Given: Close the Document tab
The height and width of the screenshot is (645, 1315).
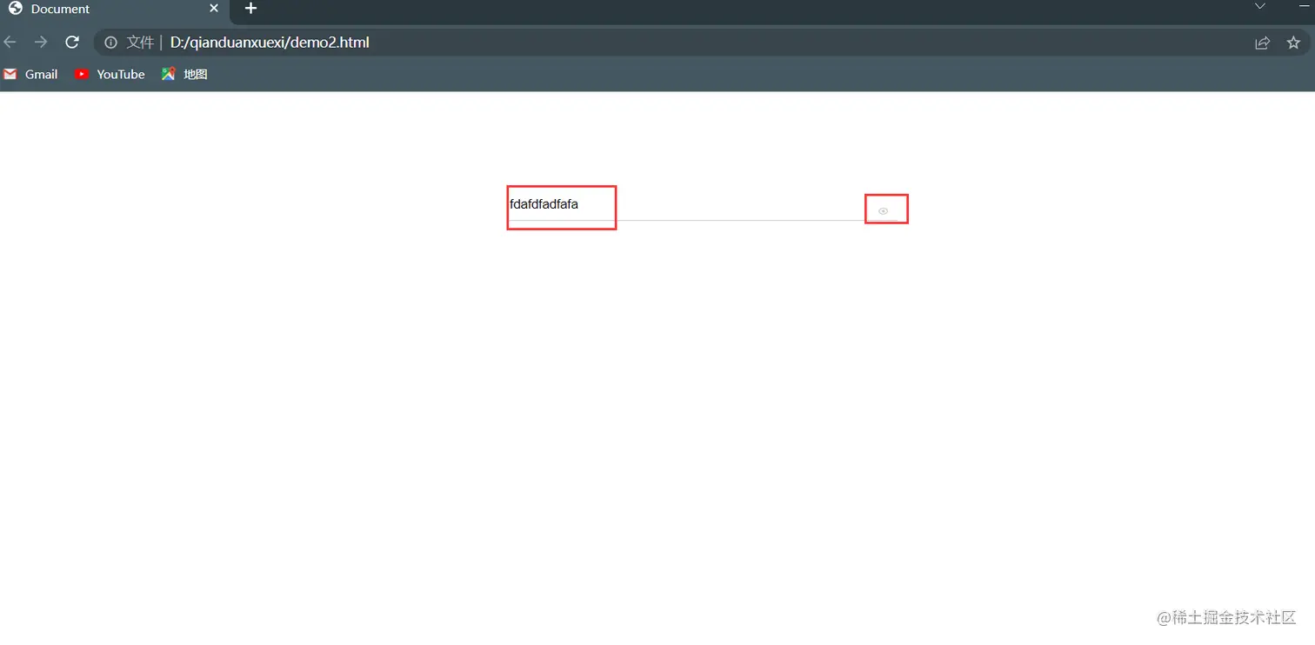Looking at the screenshot, I should pyautogui.click(x=214, y=9).
